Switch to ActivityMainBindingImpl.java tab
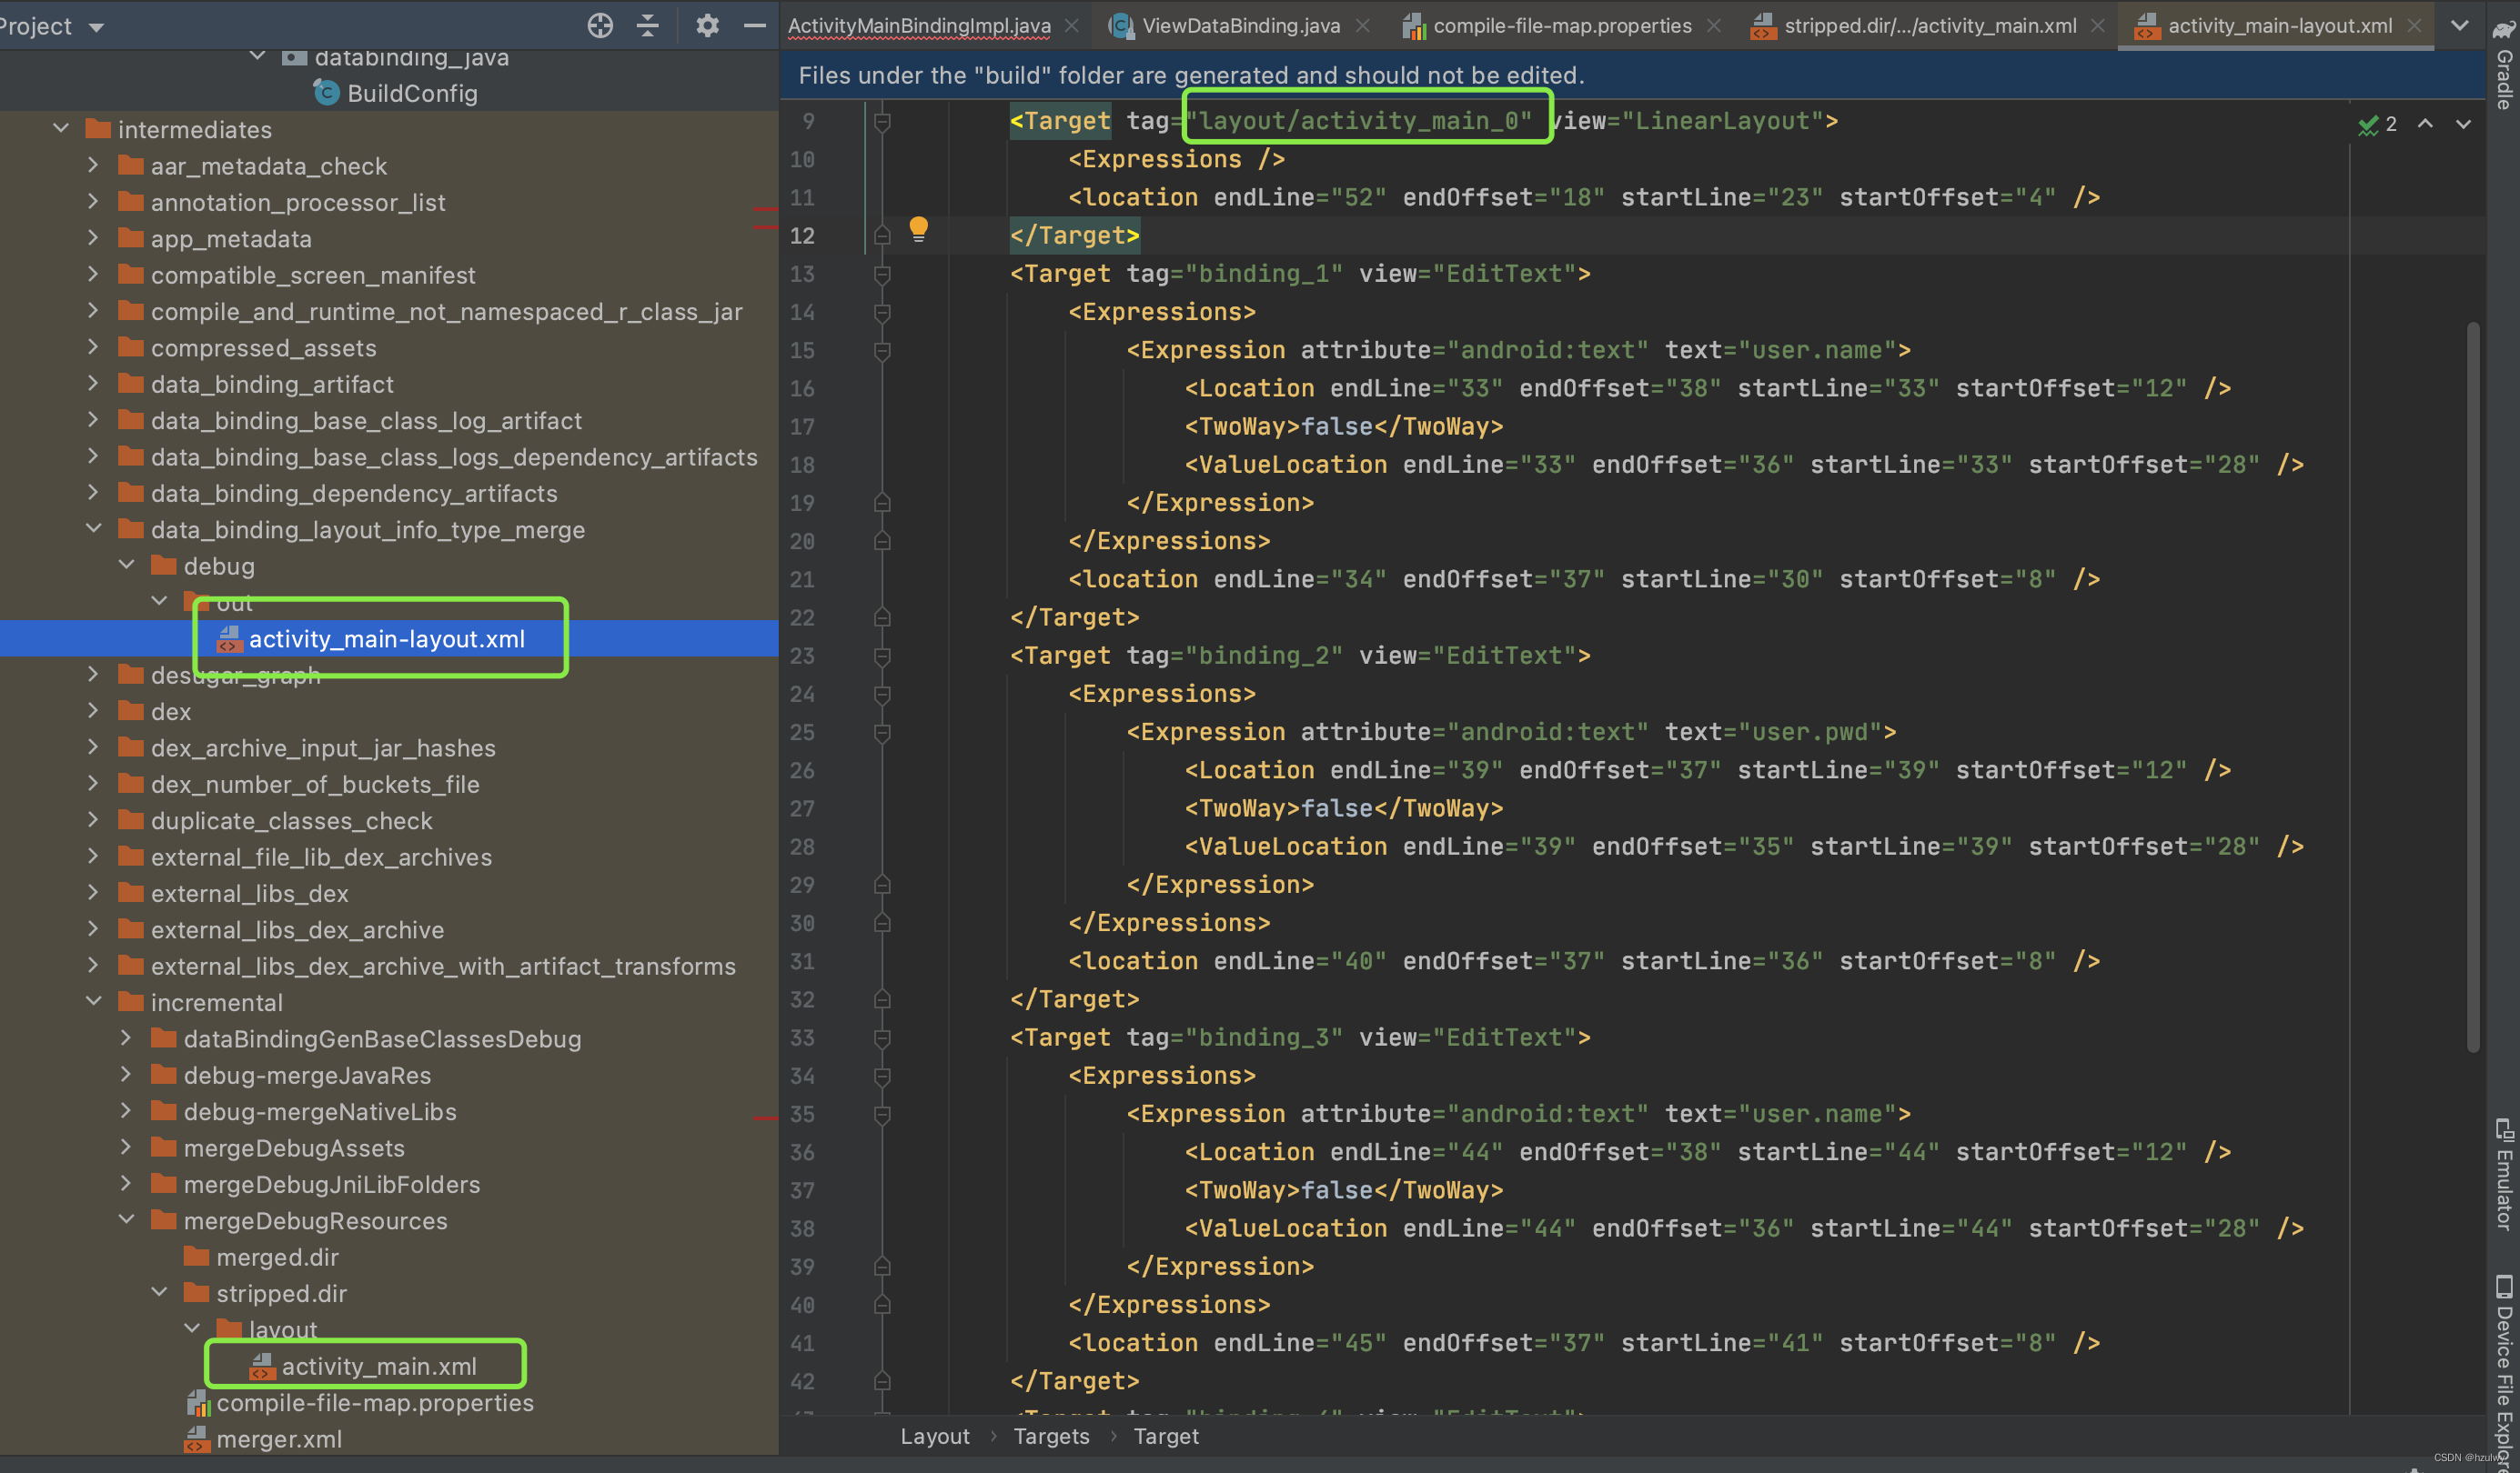Screen dimensions: 2520x1473 coord(919,26)
